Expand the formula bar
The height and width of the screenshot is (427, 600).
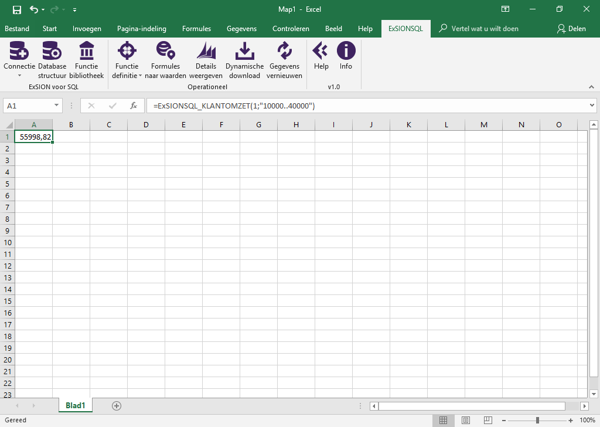pyautogui.click(x=592, y=106)
